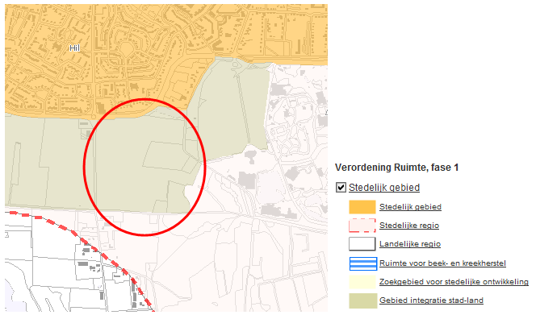Screen dimensions: 536x315
Task: Click the blue striped beek- en kreekherstel swatch
Action: pos(363,263)
